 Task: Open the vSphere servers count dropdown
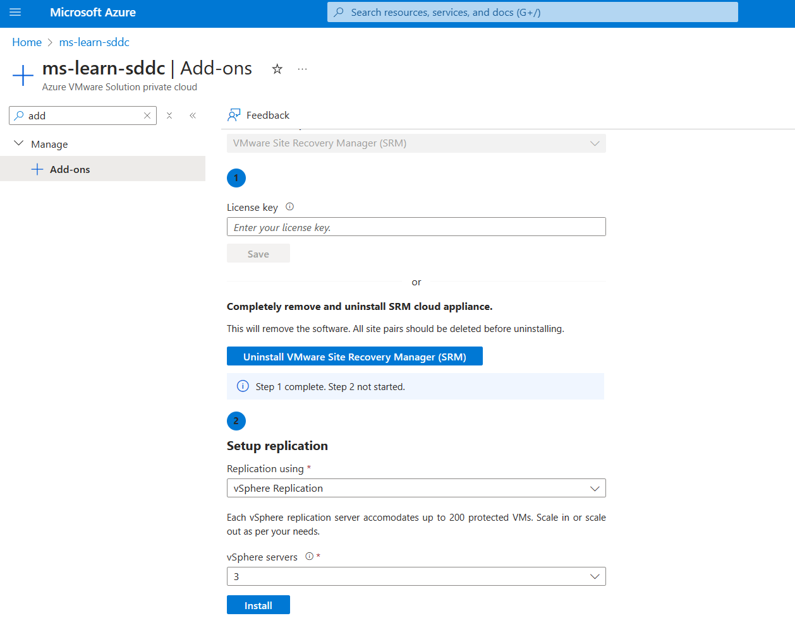coord(416,576)
